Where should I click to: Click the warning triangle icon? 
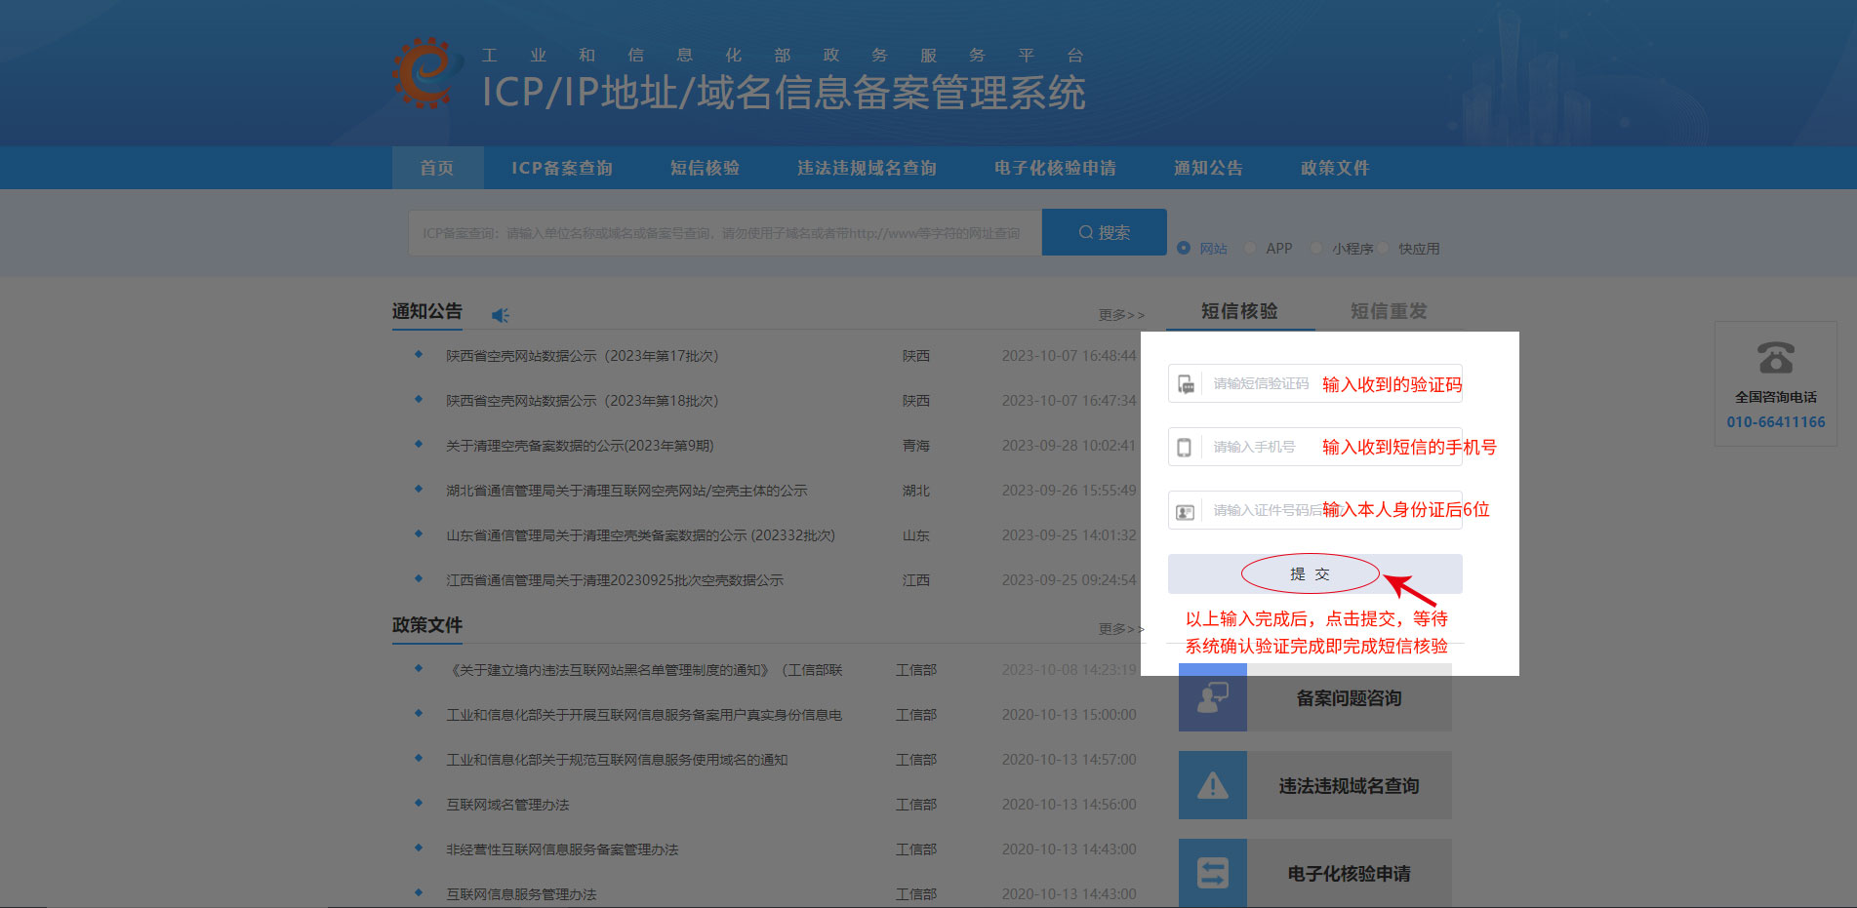click(1212, 786)
